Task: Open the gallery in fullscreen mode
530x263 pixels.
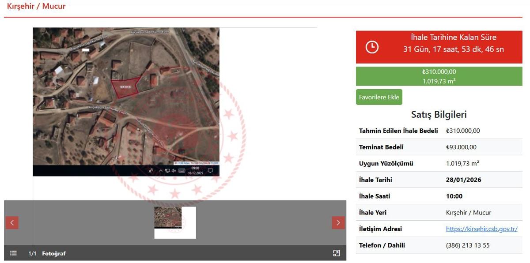Action: [x=337, y=253]
